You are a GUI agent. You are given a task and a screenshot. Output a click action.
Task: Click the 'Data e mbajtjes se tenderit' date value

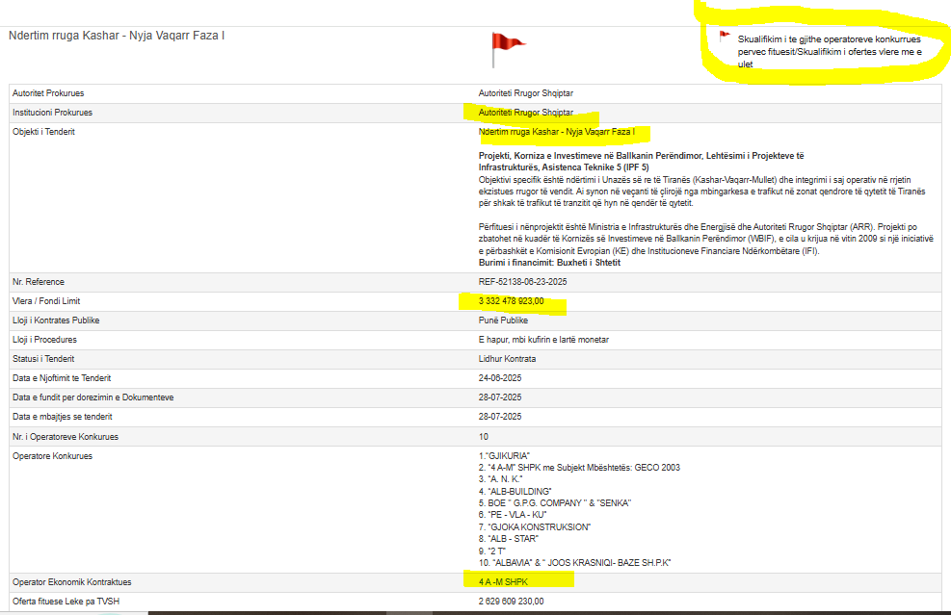pyautogui.click(x=500, y=417)
